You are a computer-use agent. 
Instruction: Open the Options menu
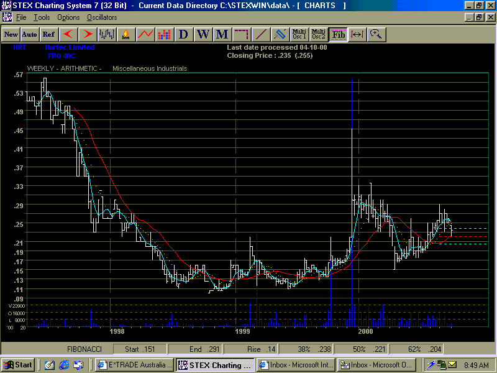pyautogui.click(x=68, y=17)
